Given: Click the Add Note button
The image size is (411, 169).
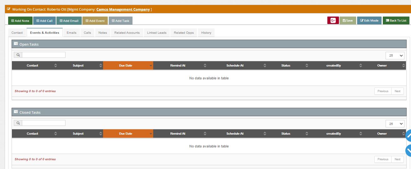Looking at the screenshot, I should [20, 21].
